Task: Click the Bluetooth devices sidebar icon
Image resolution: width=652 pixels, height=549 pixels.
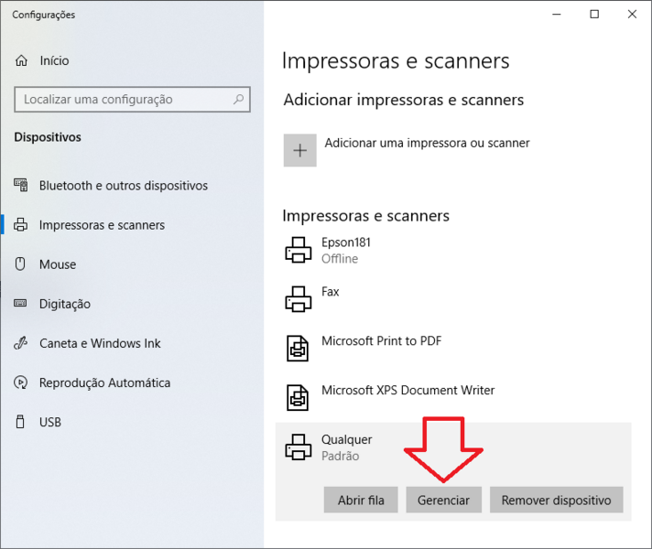Action: tap(21, 185)
